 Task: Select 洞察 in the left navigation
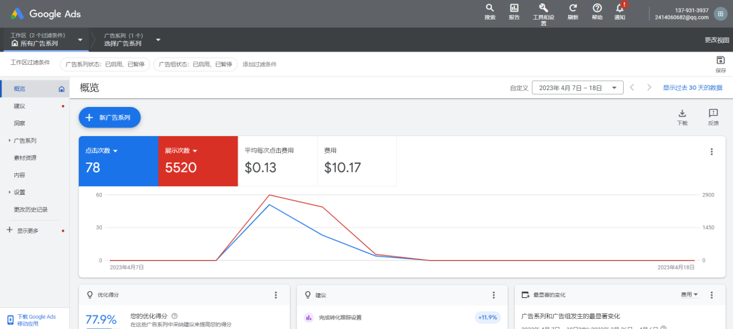[20, 123]
